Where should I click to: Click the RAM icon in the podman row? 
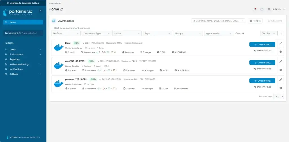tap(175, 89)
